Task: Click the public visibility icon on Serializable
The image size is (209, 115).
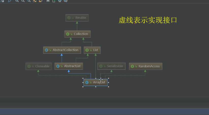Action: click(x=105, y=66)
